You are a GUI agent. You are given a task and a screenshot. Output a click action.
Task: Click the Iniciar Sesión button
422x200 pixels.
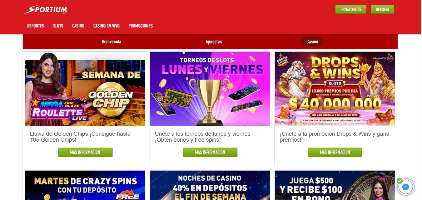point(351,10)
